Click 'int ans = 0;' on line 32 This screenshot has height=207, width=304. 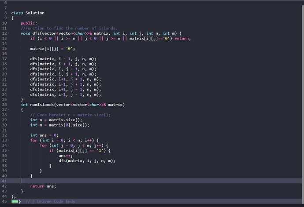44,135
